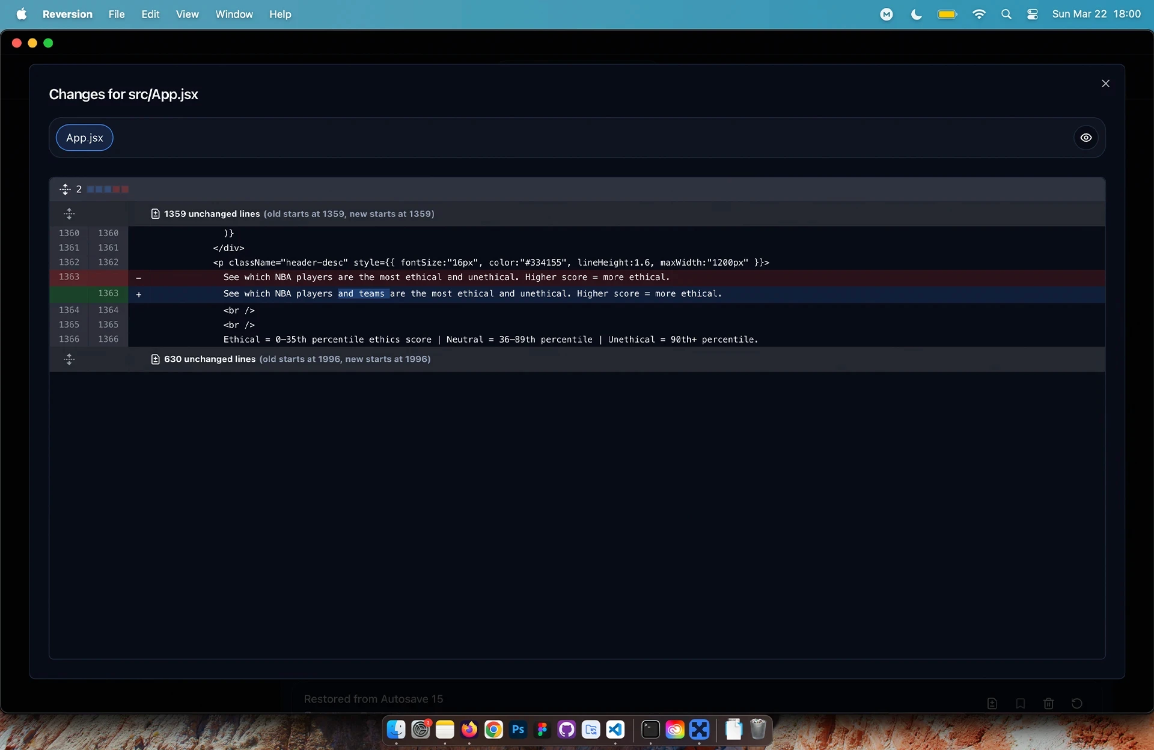1154x750 pixels.
Task: Click the diff icon in bottom toolbar
Action: point(992,703)
